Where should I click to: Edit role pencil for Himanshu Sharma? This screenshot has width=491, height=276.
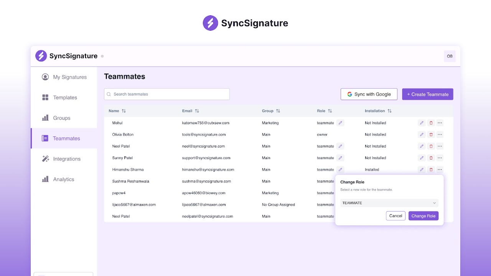tap(340, 170)
